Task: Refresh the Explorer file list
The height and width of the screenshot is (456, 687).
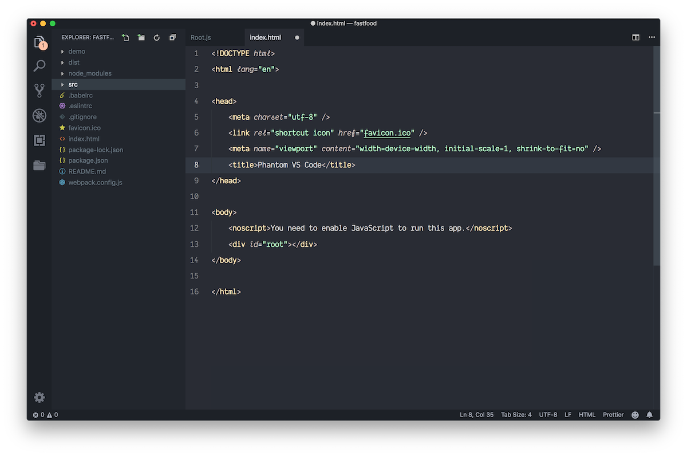Action: coord(157,37)
